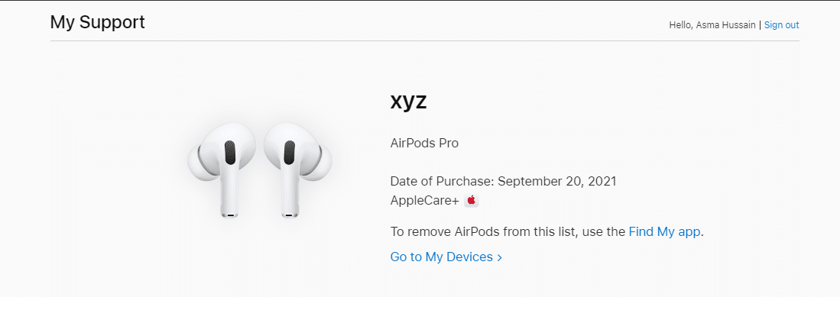
Task: Click the stem of the left AirPod
Action: (x=230, y=197)
